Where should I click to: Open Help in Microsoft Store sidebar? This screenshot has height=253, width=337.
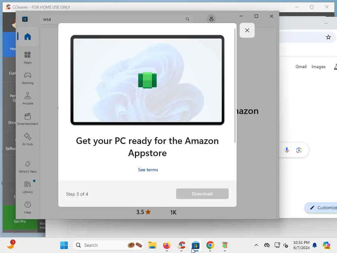[x=28, y=208]
